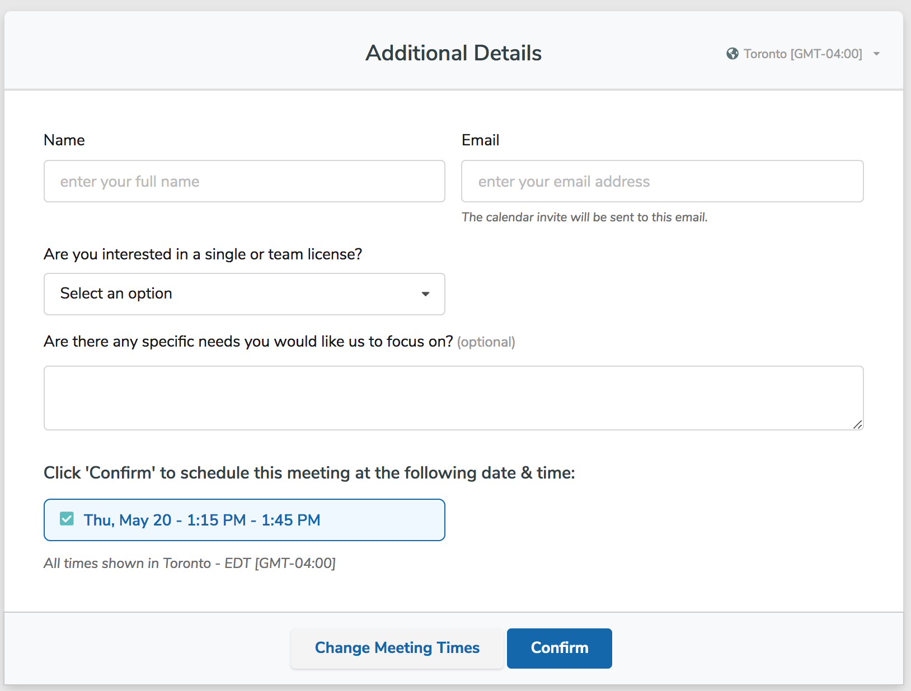
Task: Click the arrow in the license dropdown
Action: 425,294
